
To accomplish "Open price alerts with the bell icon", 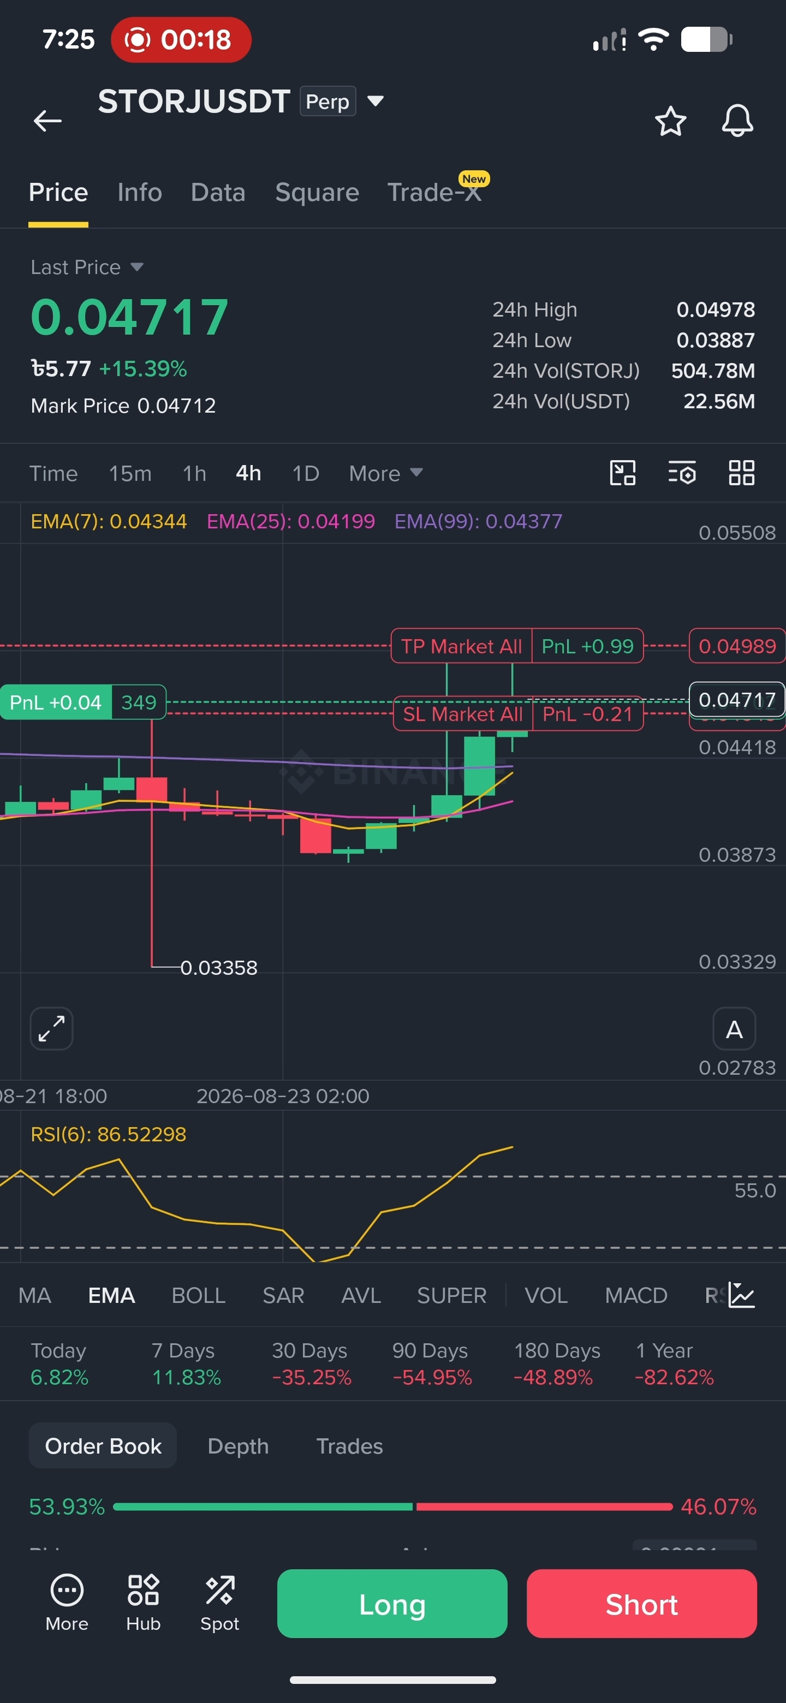I will pos(737,121).
